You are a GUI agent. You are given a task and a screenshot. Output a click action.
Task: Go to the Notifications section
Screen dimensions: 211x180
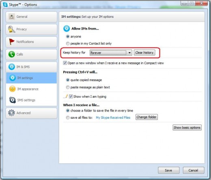click(31, 42)
